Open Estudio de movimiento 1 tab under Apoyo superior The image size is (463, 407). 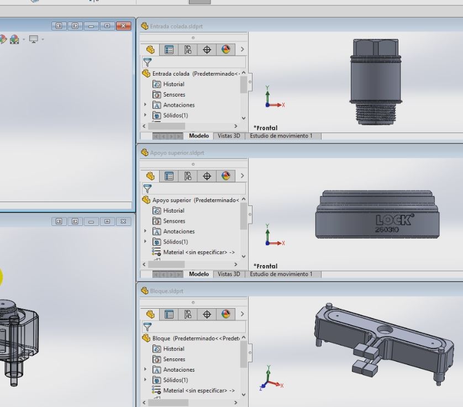[x=281, y=274]
